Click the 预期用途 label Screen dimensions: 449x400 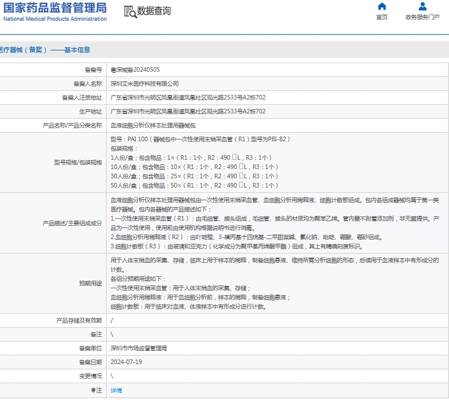tap(90, 284)
